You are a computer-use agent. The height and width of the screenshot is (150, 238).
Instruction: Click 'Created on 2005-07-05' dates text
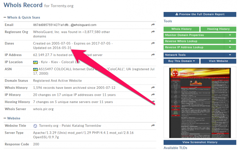tap(52, 43)
